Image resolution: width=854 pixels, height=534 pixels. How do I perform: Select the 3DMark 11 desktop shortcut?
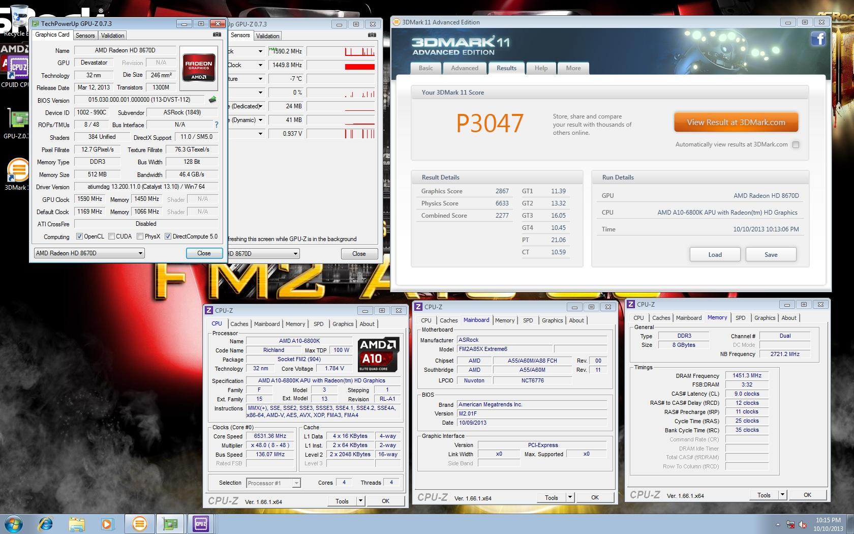[17, 174]
